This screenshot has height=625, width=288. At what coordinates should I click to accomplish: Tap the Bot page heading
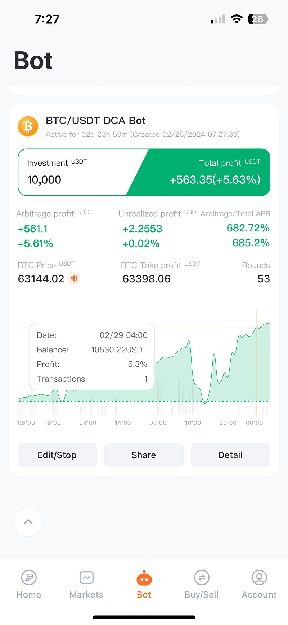(x=33, y=60)
